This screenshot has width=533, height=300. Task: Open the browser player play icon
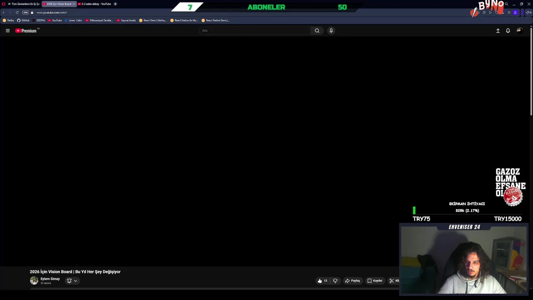coord(490,12)
